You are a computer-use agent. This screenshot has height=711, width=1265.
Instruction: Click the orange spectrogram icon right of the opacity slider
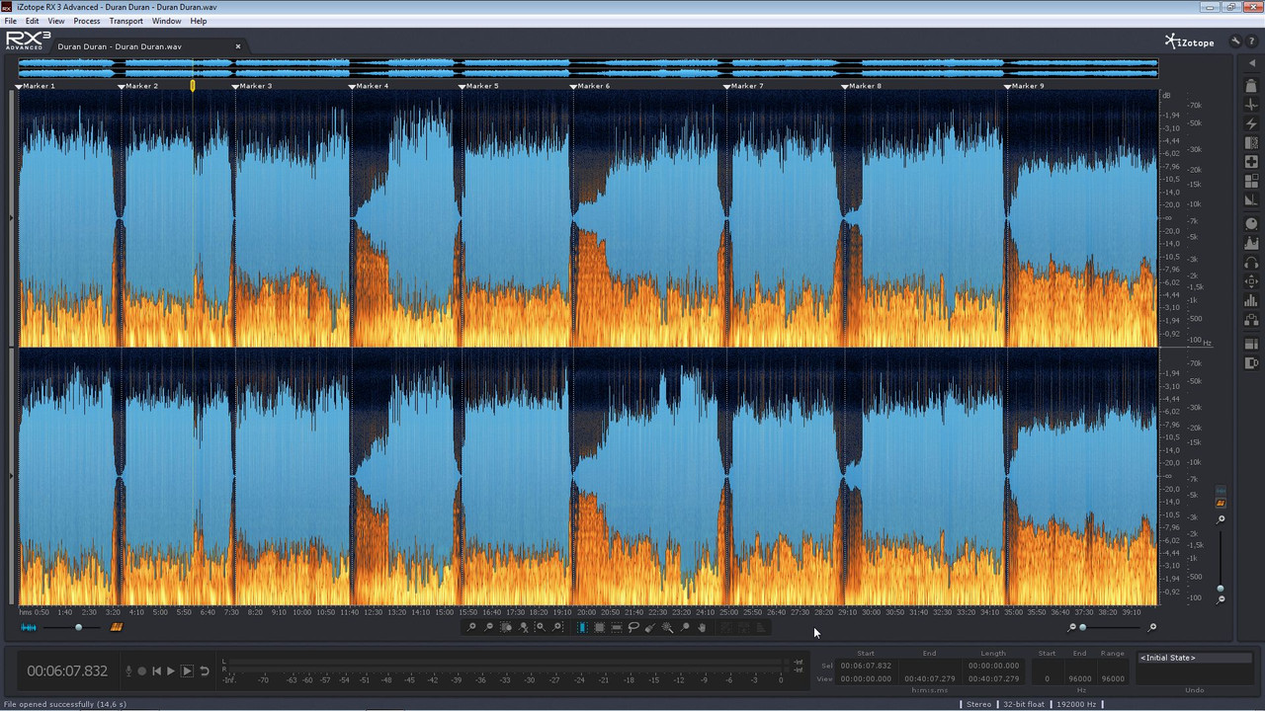pyautogui.click(x=117, y=627)
